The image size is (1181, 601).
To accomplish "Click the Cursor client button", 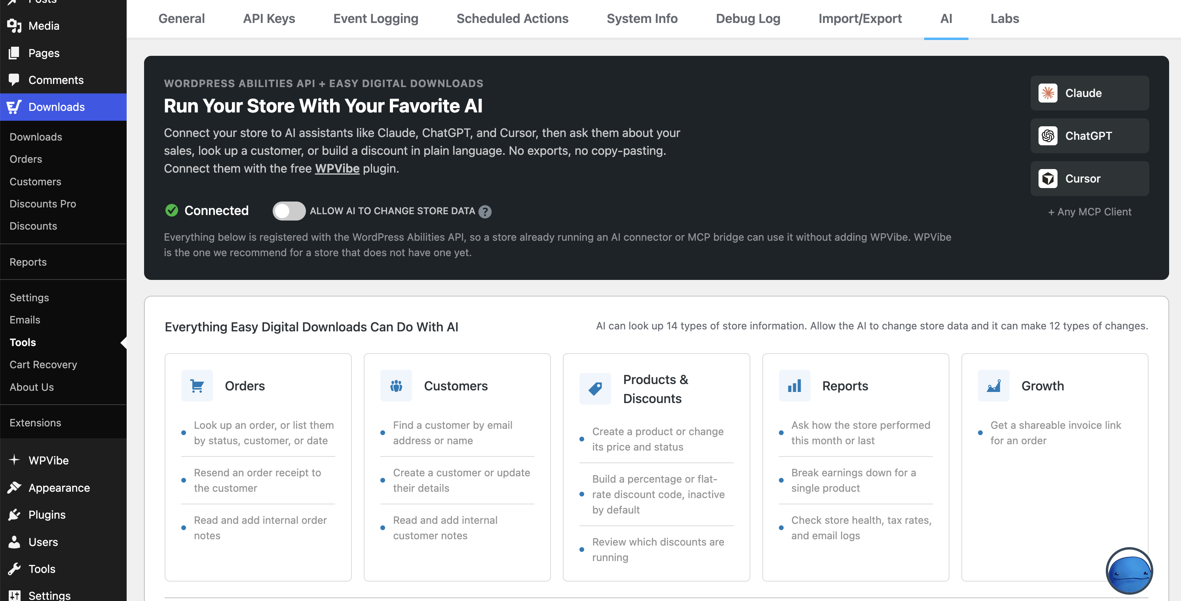I will (1090, 179).
